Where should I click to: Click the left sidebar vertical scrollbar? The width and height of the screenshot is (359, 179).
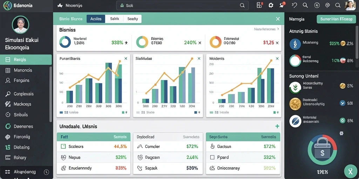[50, 94]
